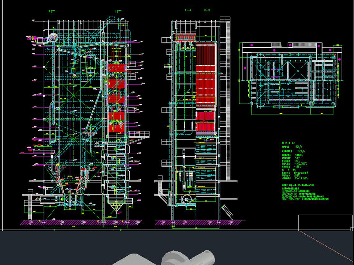Select the empty title block rectangle
The width and height of the screenshot is (354, 265).
(x=325, y=223)
